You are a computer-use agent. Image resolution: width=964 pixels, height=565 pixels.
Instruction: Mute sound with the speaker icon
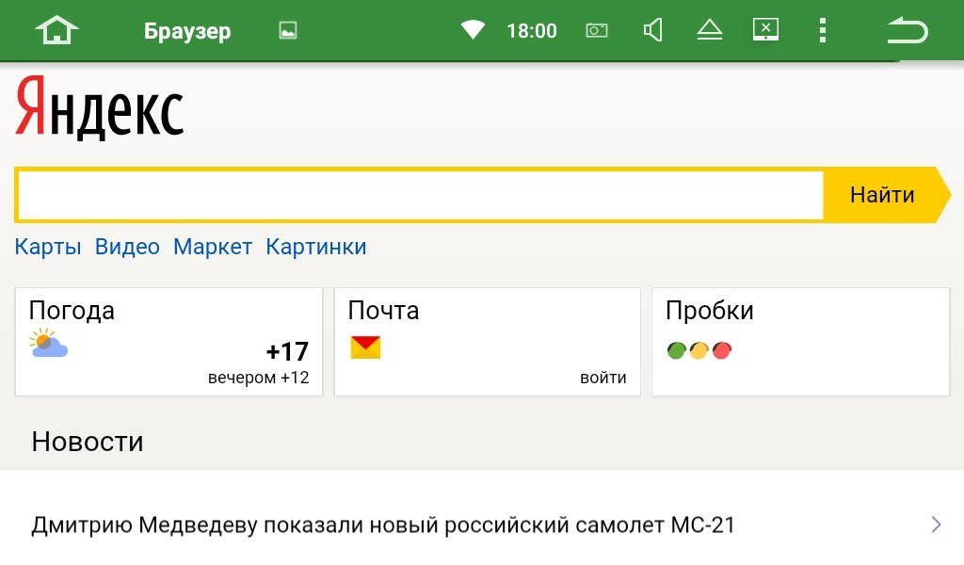tap(653, 29)
